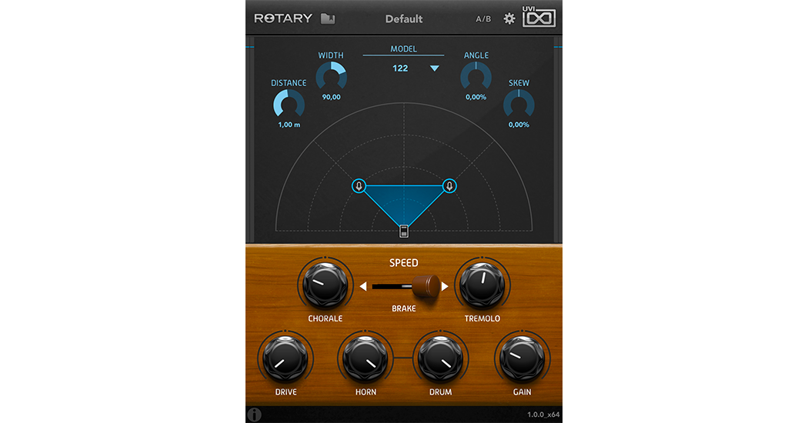Click the rotary speaker cabinet icon
The width and height of the screenshot is (808, 423).
404,231
